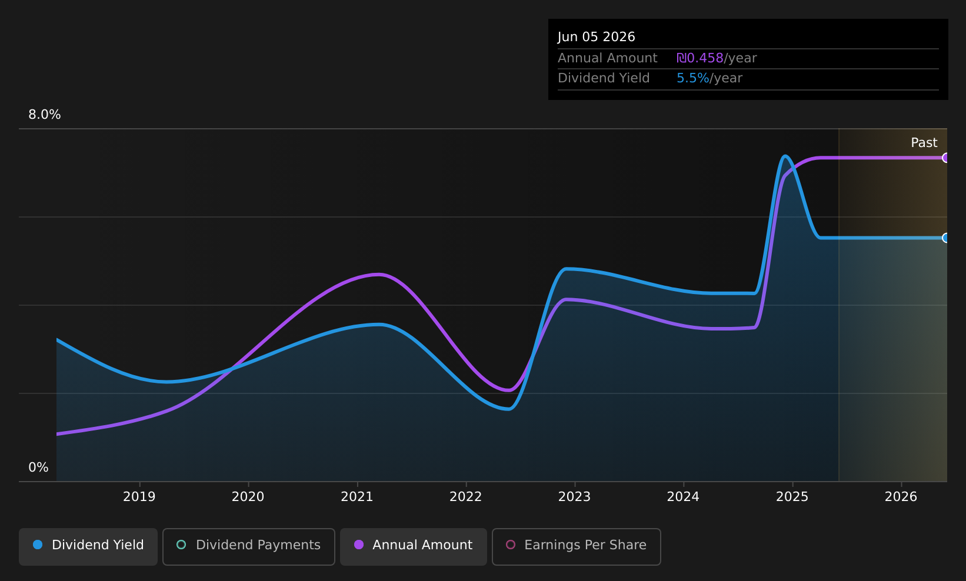
Task: Click the Jun 05 2026 tooltip date
Action: click(597, 37)
